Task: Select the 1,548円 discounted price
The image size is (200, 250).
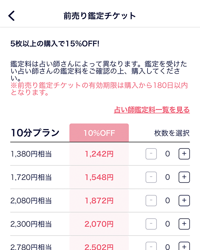Action: point(99,177)
